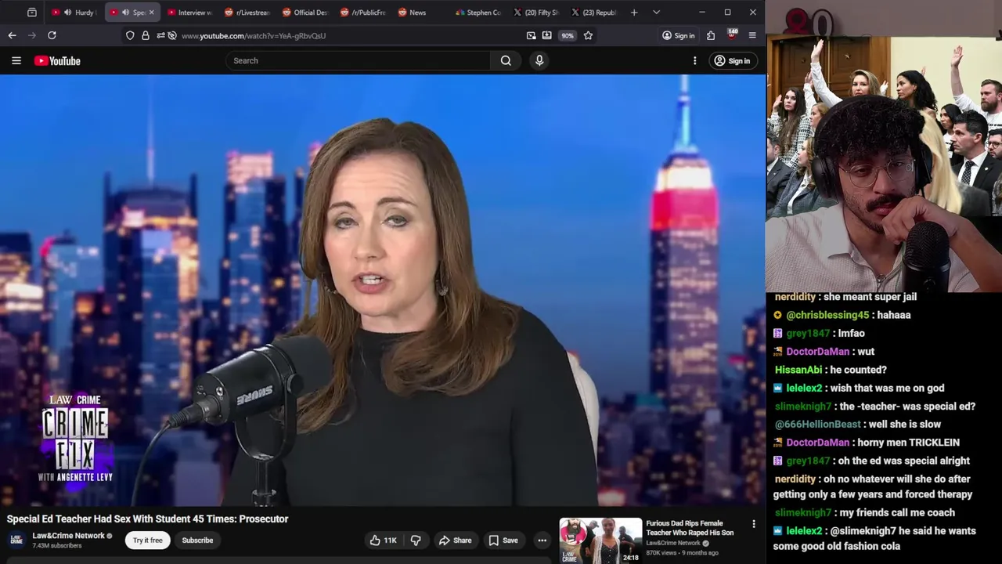The height and width of the screenshot is (564, 1002).
Task: Toggle picture-in-picture icon in address bar
Action: (532, 35)
